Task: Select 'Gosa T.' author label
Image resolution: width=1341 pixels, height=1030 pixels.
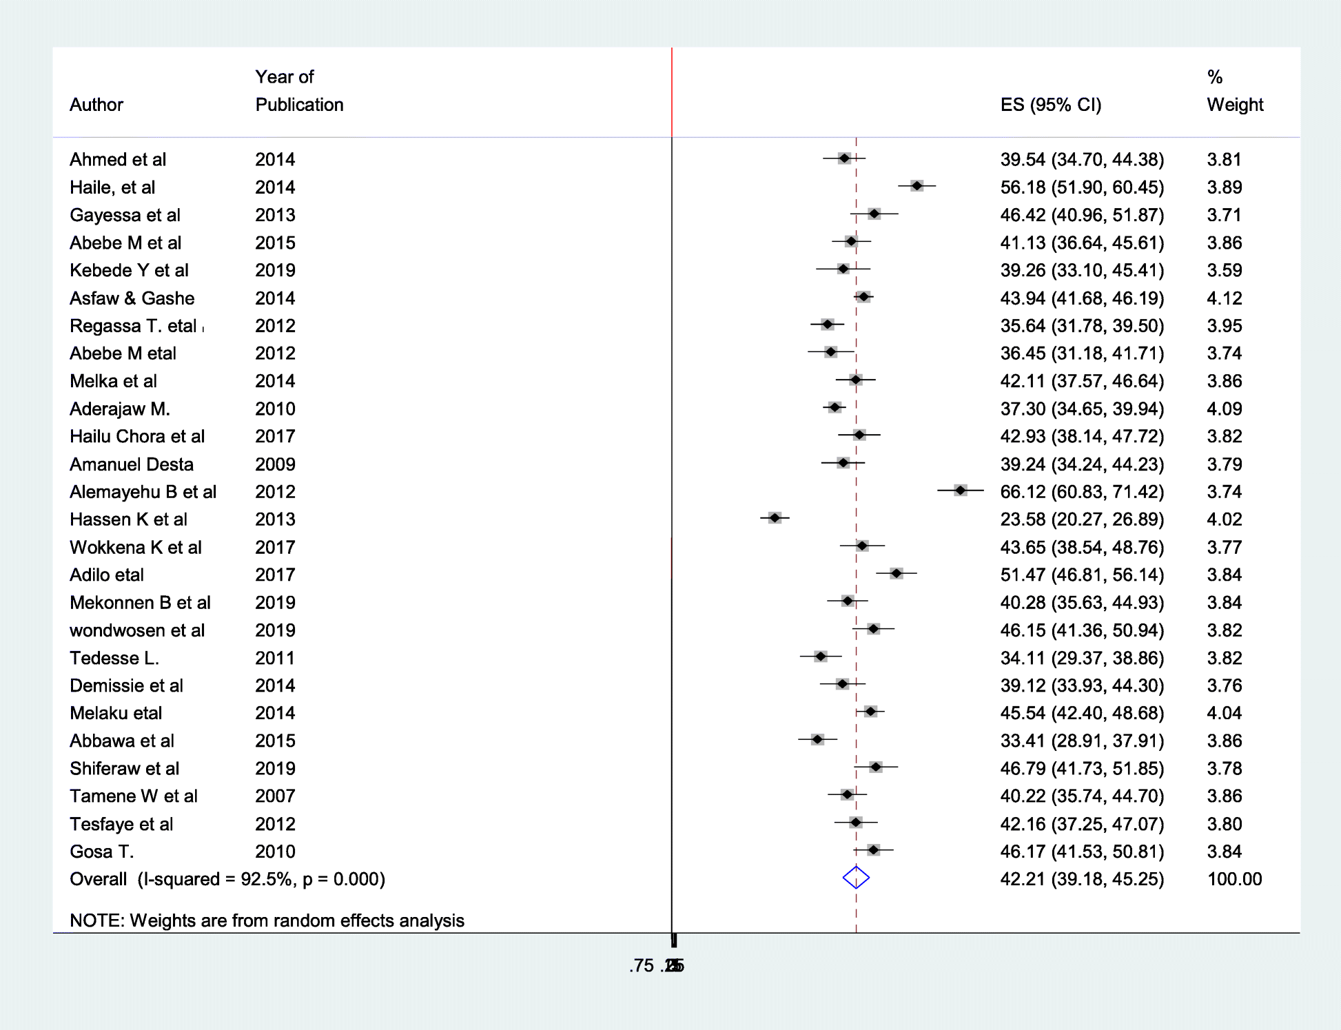Action: [101, 852]
